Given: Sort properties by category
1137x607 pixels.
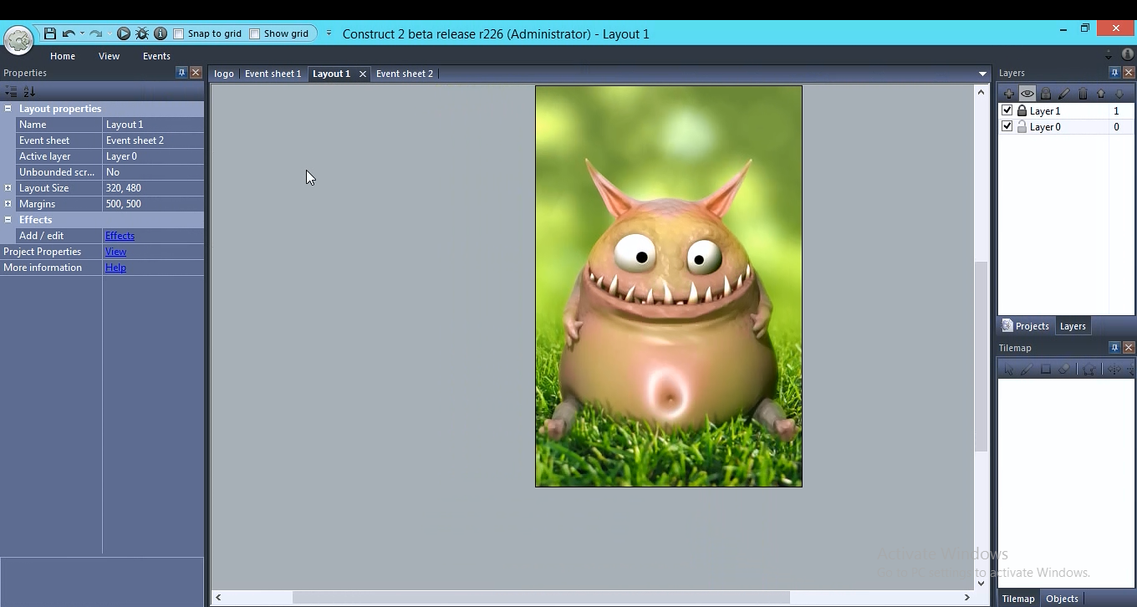Looking at the screenshot, I should tap(11, 91).
